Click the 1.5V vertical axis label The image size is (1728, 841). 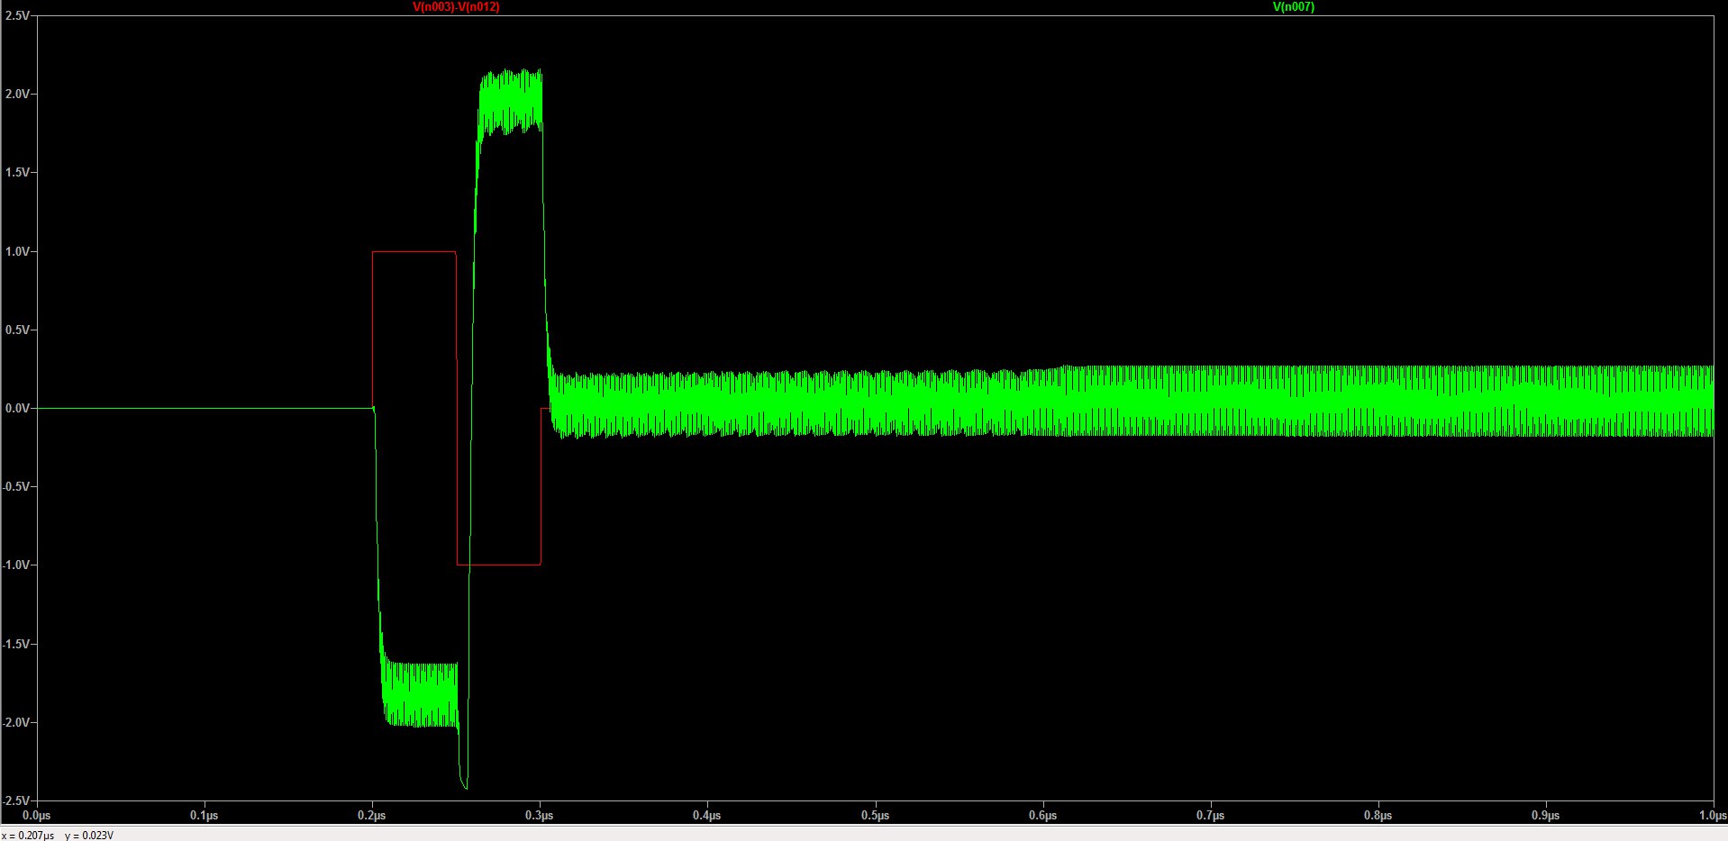coord(17,173)
